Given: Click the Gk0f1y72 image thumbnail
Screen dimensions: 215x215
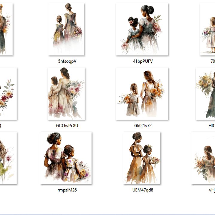Looking at the screenshot, I should (142, 94).
